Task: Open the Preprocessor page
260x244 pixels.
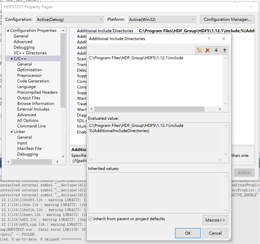Action: [x=30, y=76]
